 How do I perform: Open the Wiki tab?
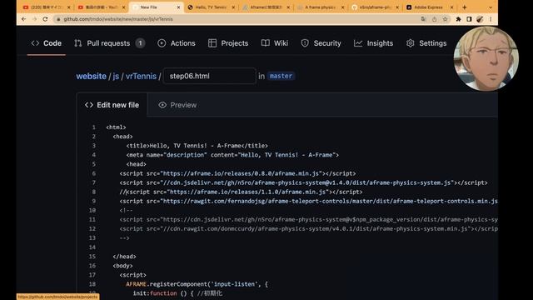pyautogui.click(x=275, y=43)
